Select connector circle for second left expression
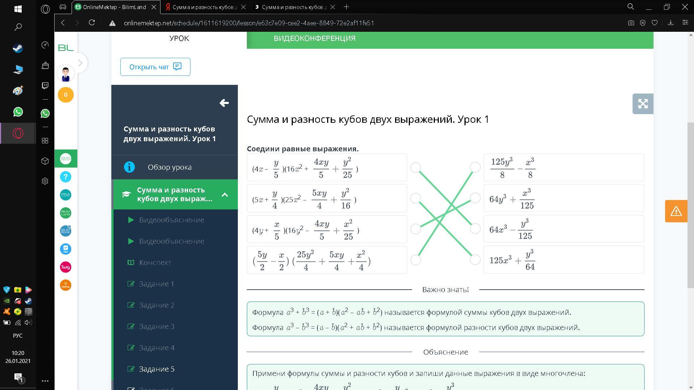Image resolution: width=694 pixels, height=390 pixels. 416,198
